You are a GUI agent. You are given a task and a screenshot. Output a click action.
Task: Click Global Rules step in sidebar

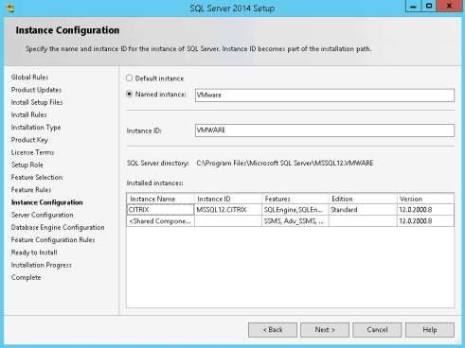(x=29, y=78)
